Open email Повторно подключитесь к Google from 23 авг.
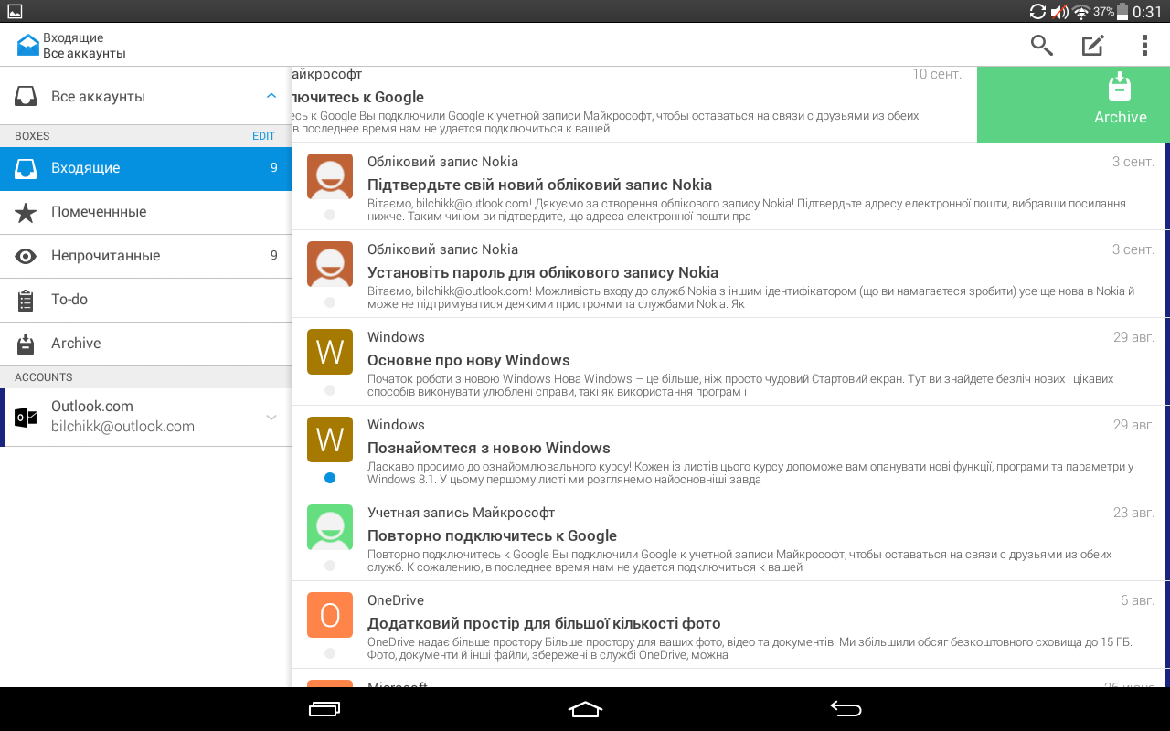The width and height of the screenshot is (1170, 731). pos(729,537)
